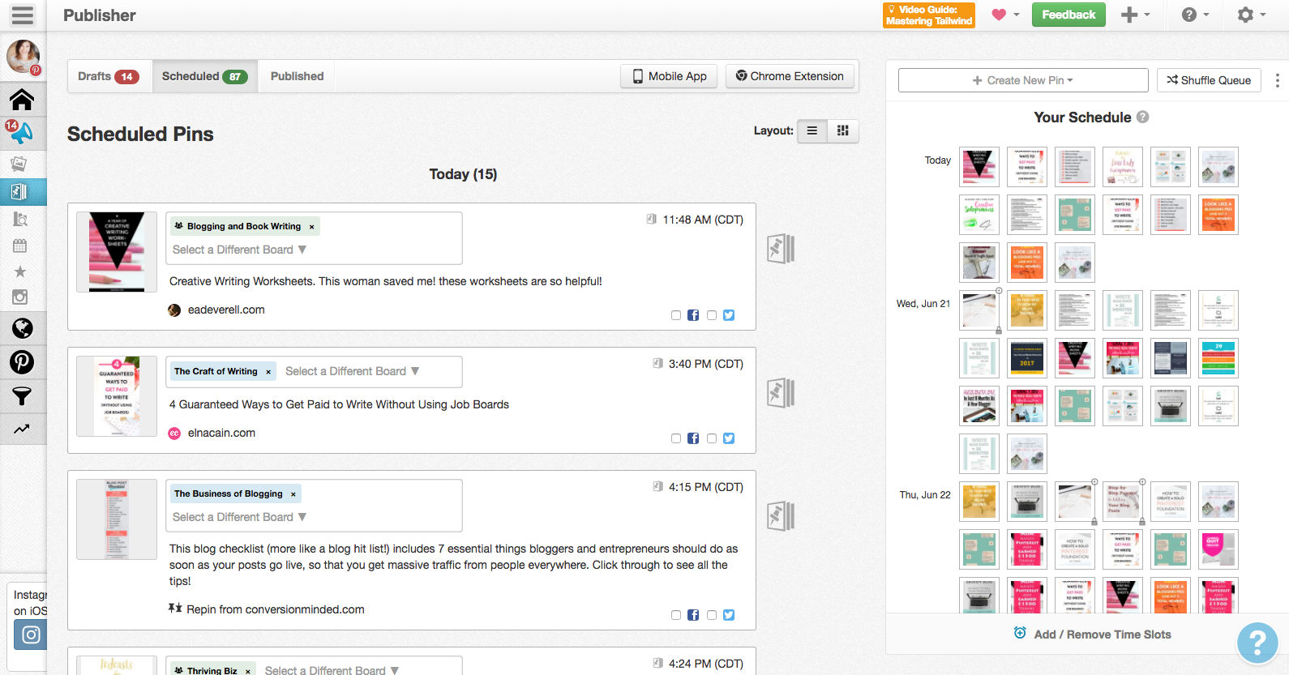Image resolution: width=1289 pixels, height=675 pixels.
Task: Enable Twitter sharing for blog checklist pin
Action: [x=712, y=615]
